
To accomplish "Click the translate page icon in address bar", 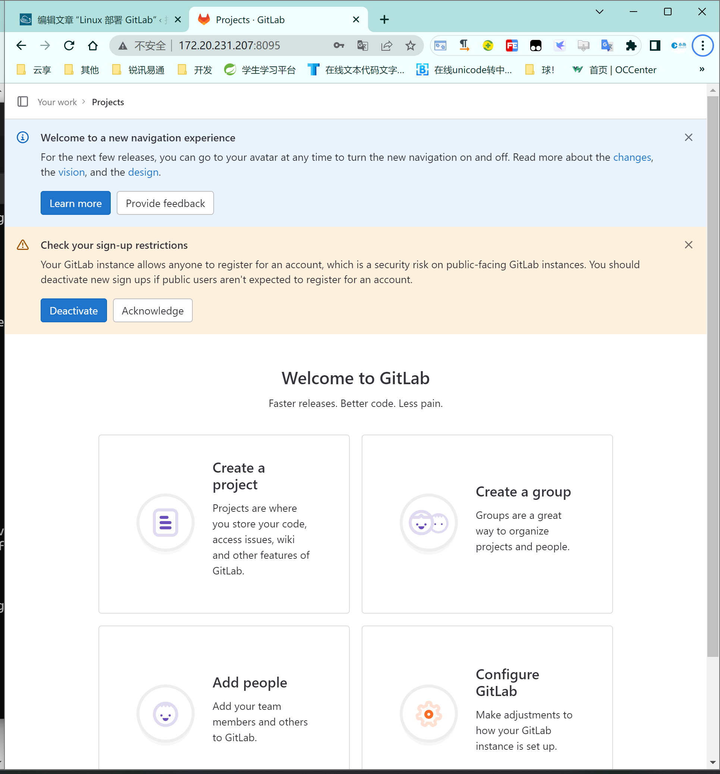I will pos(363,46).
